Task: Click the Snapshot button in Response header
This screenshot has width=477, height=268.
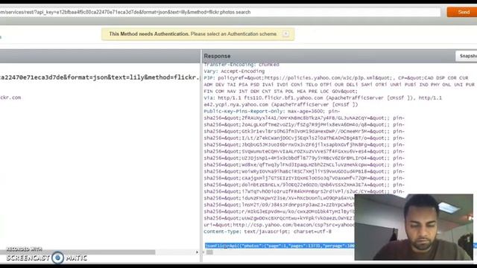Action: (x=467, y=56)
